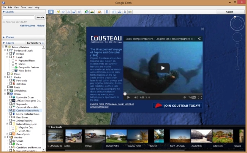247x153 pixels.
Task: Enter fullscreen on the video player
Action: 200,97
